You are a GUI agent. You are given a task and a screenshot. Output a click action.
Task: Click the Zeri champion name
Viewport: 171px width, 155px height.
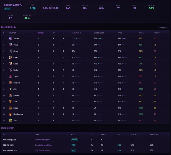tap(15, 121)
